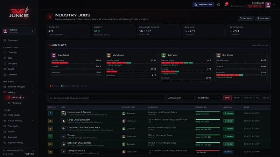Select the Finished jobs filter tab

tap(248, 98)
